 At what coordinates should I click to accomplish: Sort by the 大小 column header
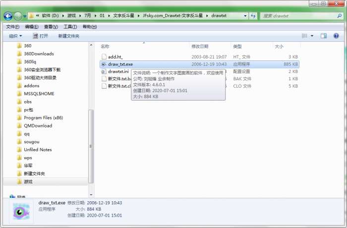point(279,47)
